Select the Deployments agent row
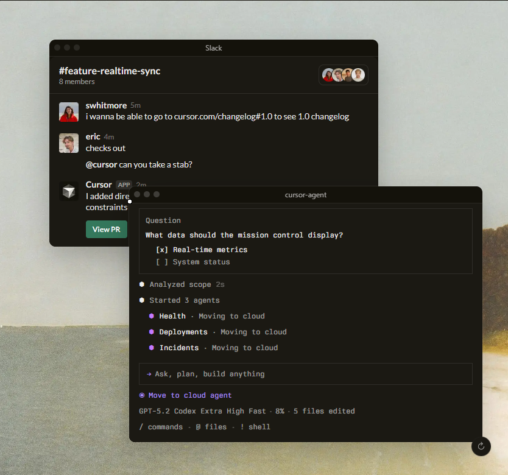This screenshot has width=508, height=475. pos(217,332)
